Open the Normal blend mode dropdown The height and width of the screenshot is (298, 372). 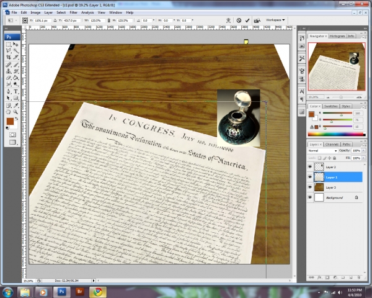click(x=322, y=151)
